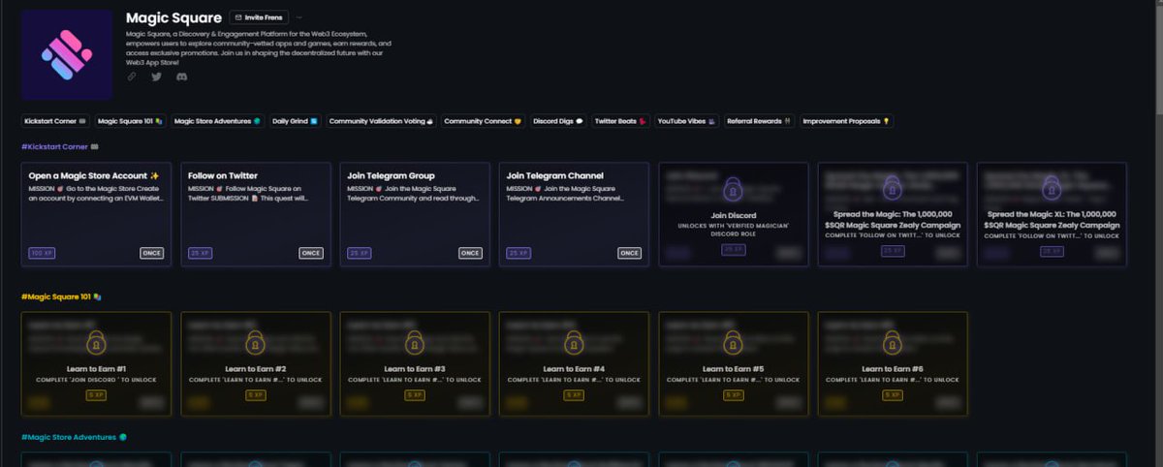The height and width of the screenshot is (467, 1163).
Task: Open the Join Telegram Channel quest card
Action: [x=574, y=214]
